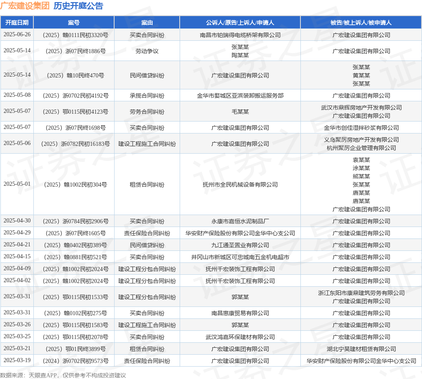Select case number （2025）赣0111民初3320号

(74, 35)
